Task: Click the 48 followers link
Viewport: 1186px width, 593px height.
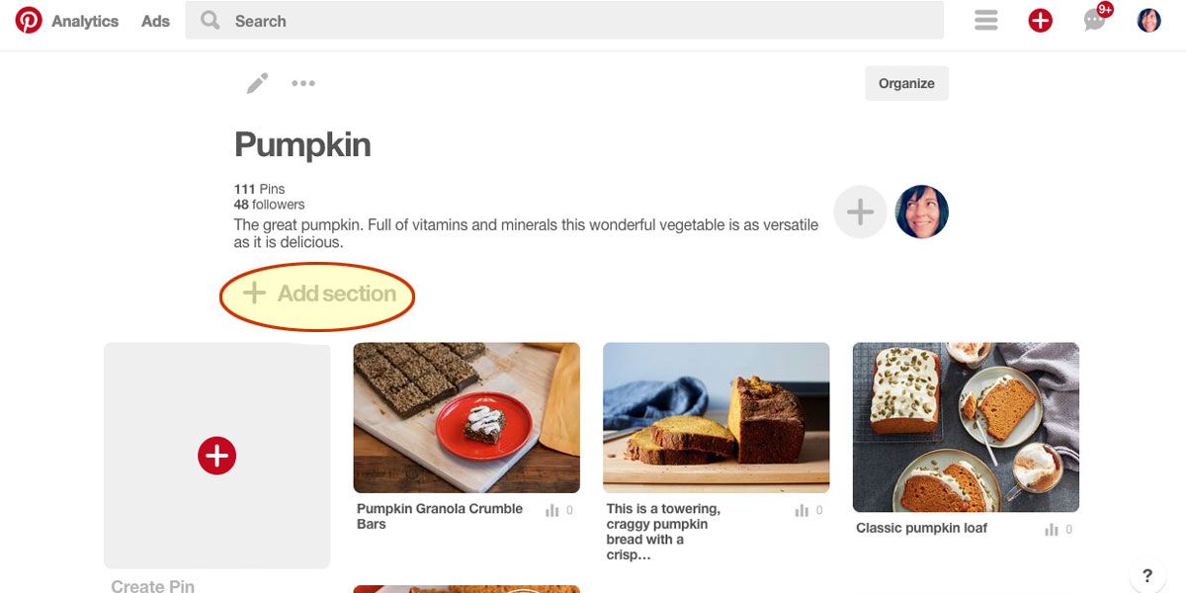Action: (268, 205)
